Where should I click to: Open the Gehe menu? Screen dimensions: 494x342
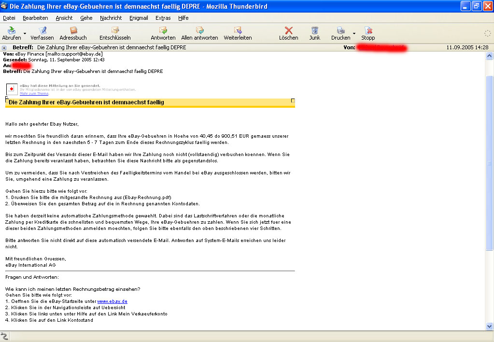click(x=86, y=18)
